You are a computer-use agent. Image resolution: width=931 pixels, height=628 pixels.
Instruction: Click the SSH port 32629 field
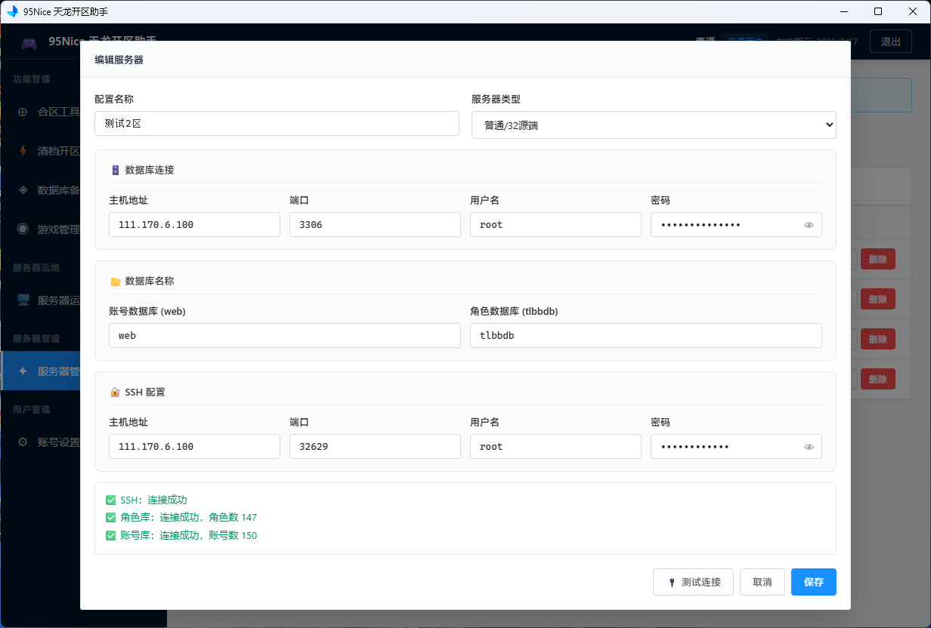pos(375,447)
